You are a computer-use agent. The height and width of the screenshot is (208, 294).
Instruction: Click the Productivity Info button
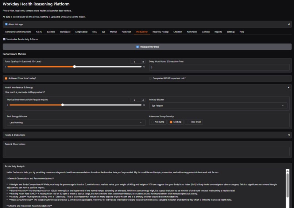coord(147,47)
